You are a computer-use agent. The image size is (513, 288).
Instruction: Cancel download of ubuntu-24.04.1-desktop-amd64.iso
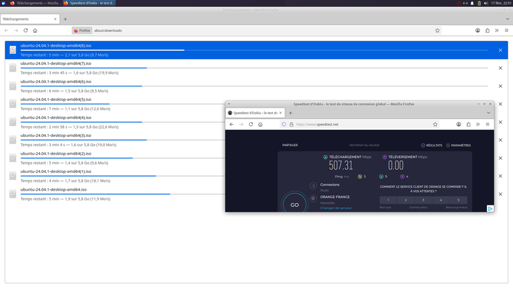(500, 194)
